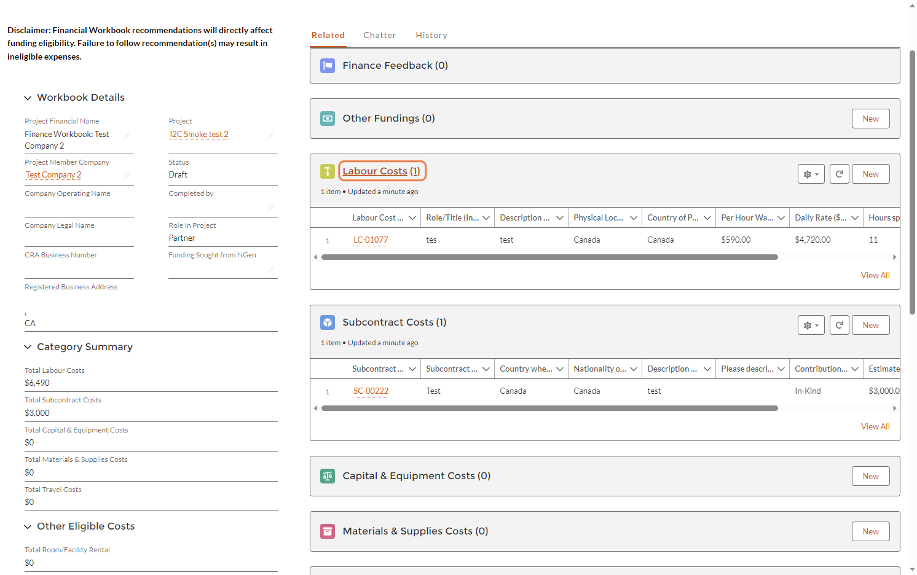This screenshot has width=917, height=575.
Task: Open Role/Title column dropdown menu
Action: coord(486,218)
